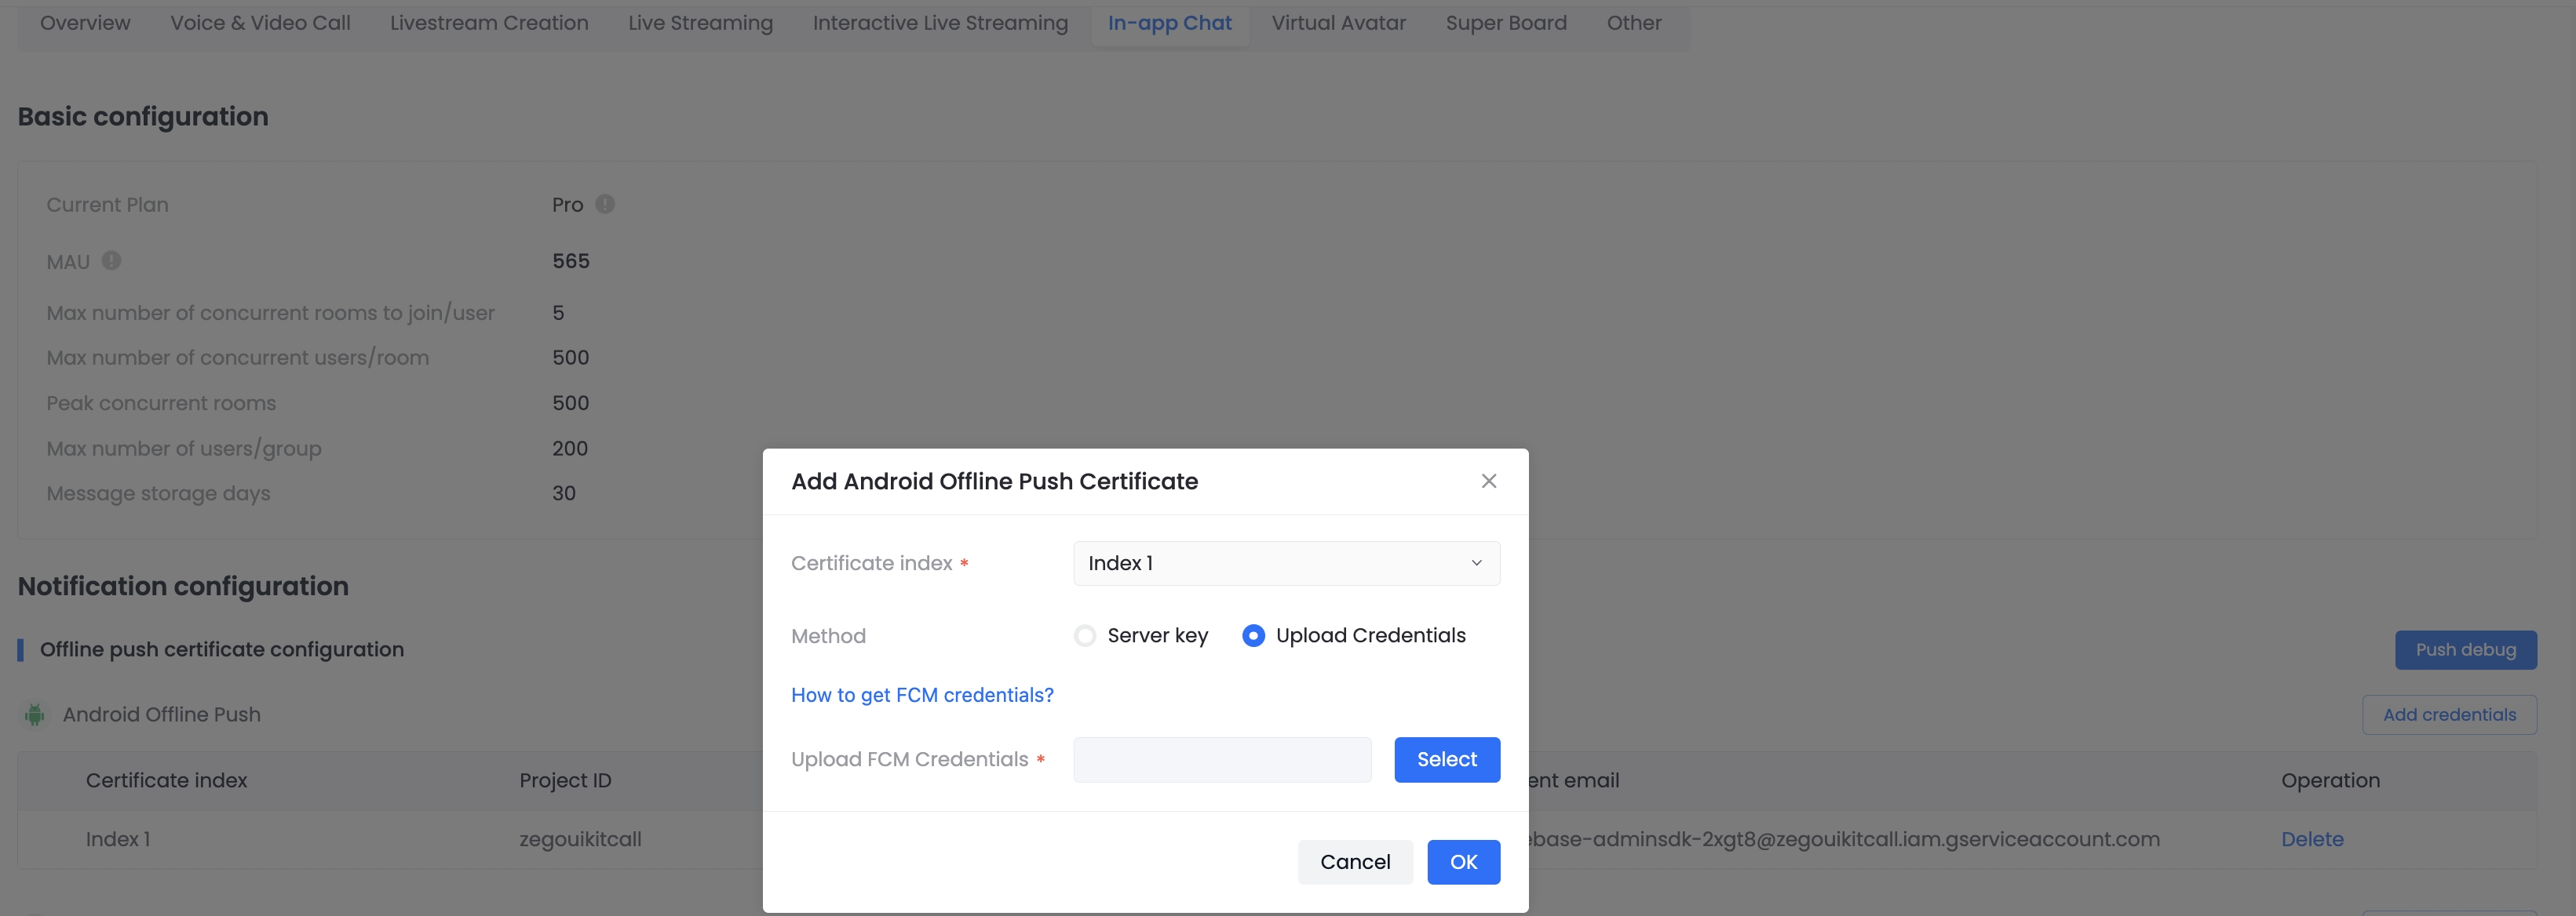The height and width of the screenshot is (916, 2576).
Task: Click the Upload FCM Credentials input field
Action: click(1222, 760)
